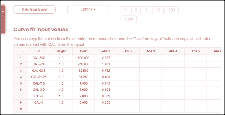Viewport: 225px width, 115px height.
Task: Select the 250.000 concentration cell
Action: tap(83, 64)
